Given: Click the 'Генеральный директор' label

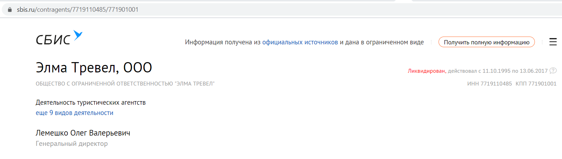Looking at the screenshot, I should [72, 144].
